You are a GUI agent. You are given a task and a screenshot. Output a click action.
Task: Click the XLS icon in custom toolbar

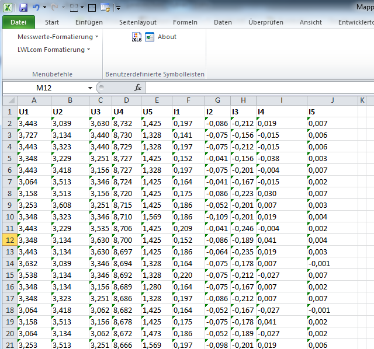coord(137,37)
